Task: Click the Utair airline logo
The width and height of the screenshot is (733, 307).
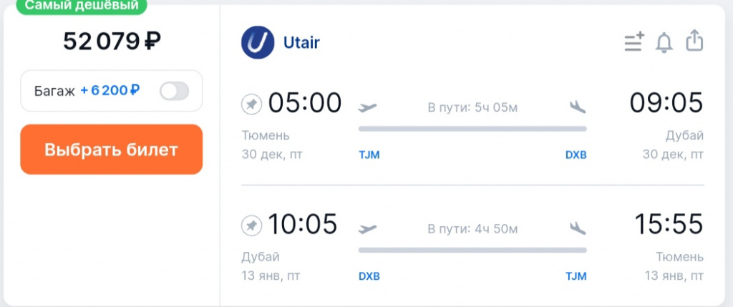Action: click(258, 42)
